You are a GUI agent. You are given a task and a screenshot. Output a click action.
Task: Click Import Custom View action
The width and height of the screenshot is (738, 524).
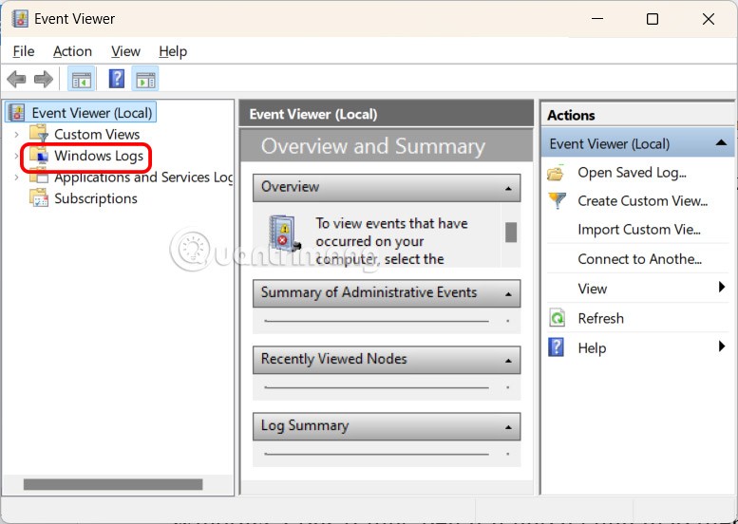(638, 230)
